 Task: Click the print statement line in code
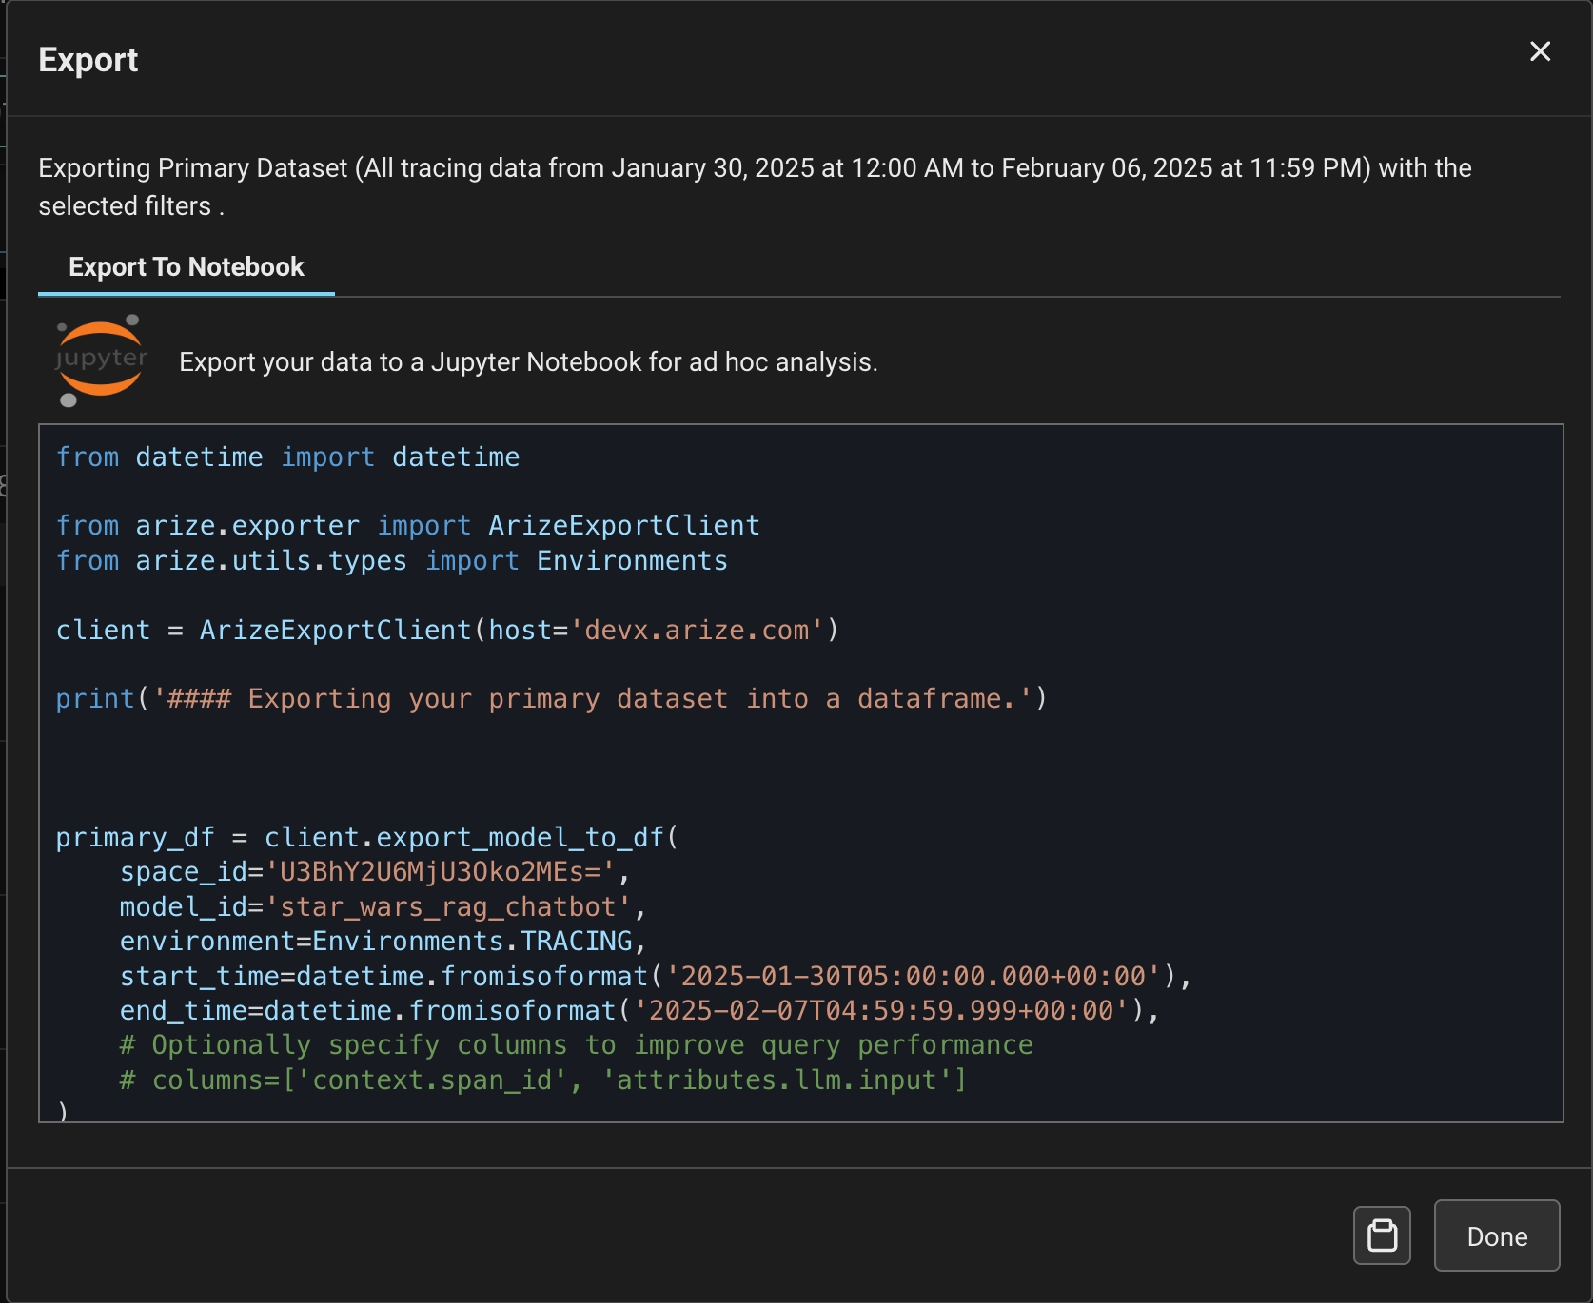[550, 699]
